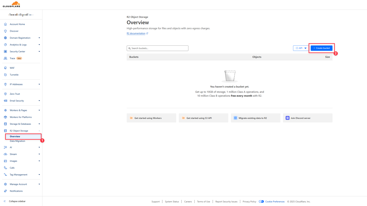Click the Cloudflare logo
The width and height of the screenshot is (367, 206).
click(x=11, y=4)
